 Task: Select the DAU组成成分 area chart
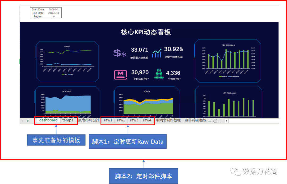point(67,102)
